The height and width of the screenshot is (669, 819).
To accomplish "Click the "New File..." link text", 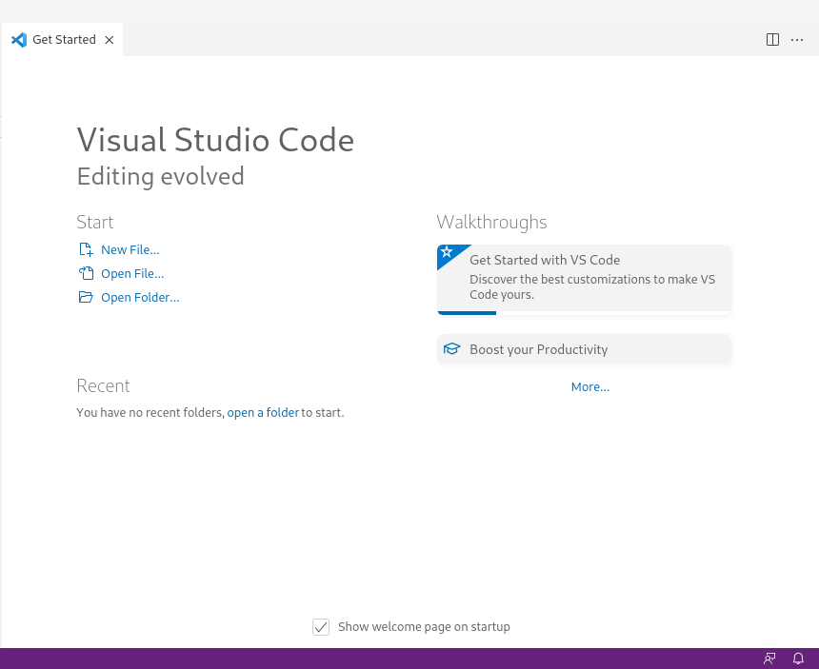I will tap(130, 250).
